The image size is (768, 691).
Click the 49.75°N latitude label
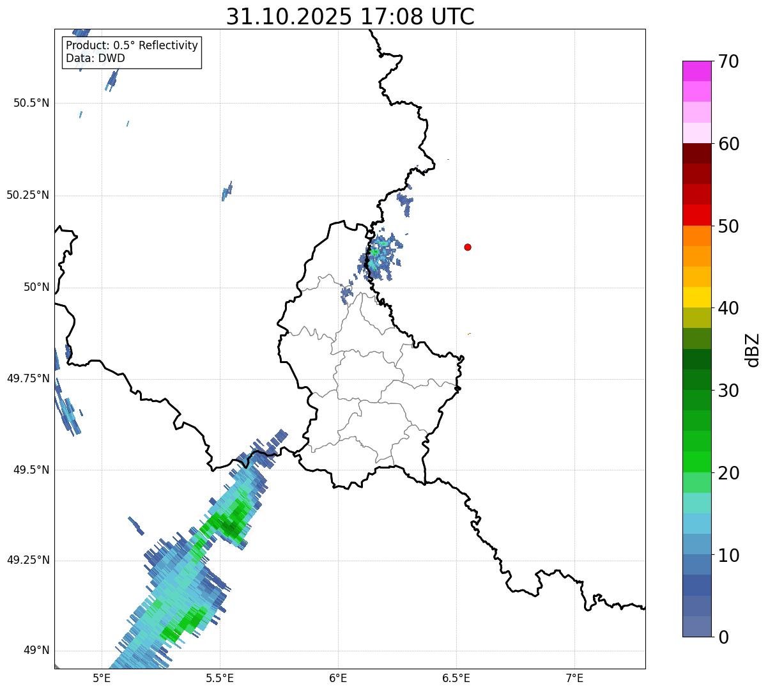[28, 378]
